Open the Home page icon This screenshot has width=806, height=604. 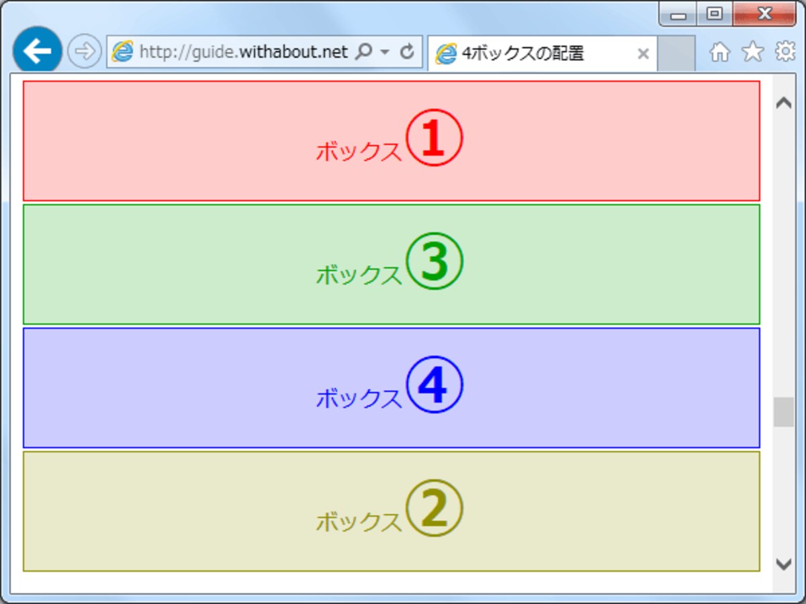[x=719, y=52]
